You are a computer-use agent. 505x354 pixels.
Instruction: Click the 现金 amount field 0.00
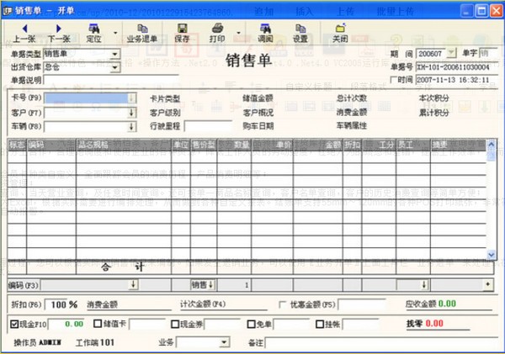click(x=66, y=324)
